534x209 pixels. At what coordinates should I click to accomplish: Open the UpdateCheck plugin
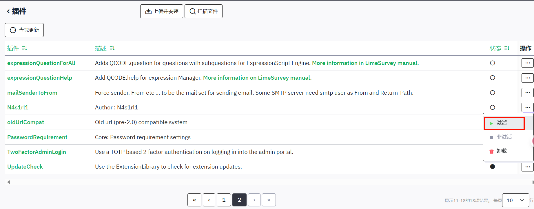[25, 167]
